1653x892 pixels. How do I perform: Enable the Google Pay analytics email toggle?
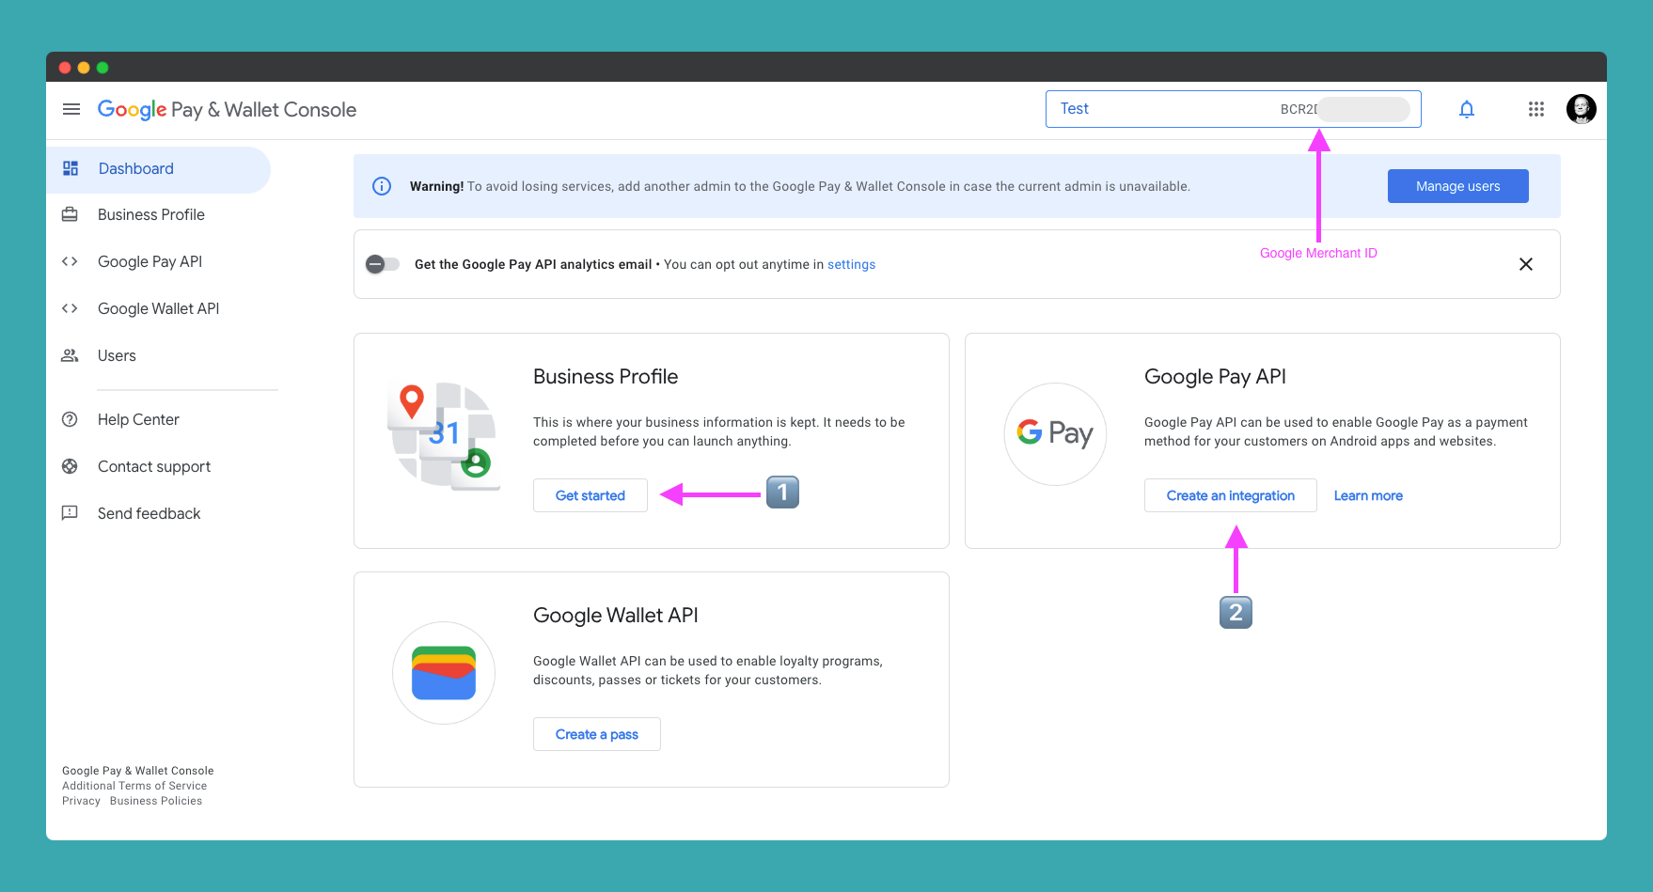[383, 264]
